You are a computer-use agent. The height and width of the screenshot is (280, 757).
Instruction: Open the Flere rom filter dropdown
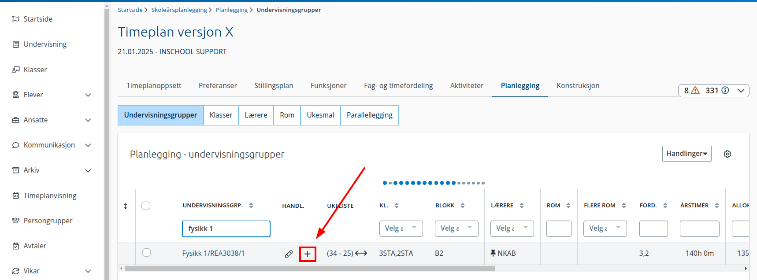605,228
